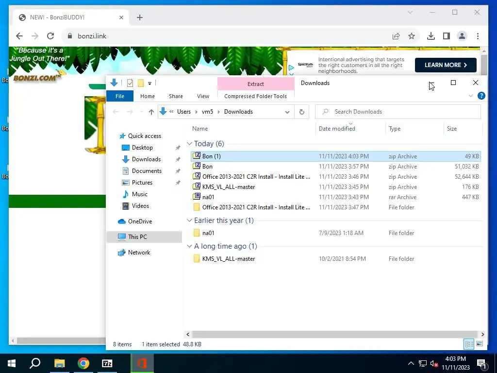Sort by the Size column header
The width and height of the screenshot is (497, 373).
tap(452, 128)
